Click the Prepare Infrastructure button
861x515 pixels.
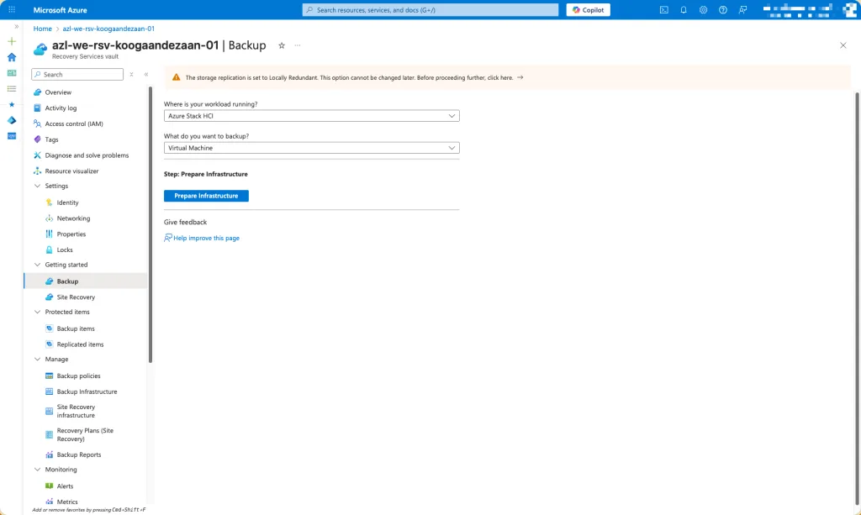click(206, 196)
